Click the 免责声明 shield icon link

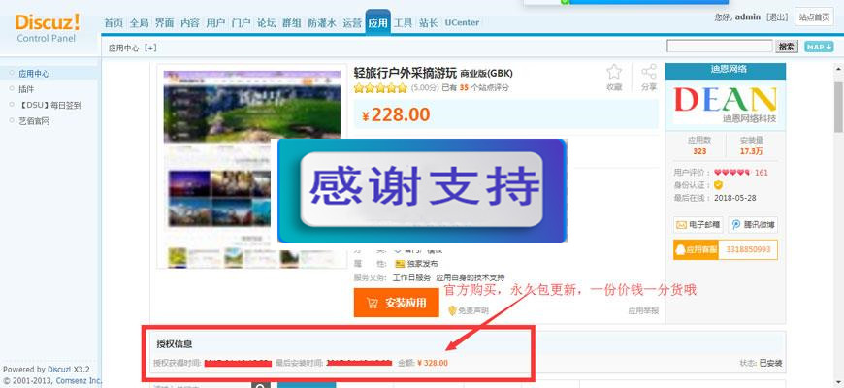tap(468, 310)
